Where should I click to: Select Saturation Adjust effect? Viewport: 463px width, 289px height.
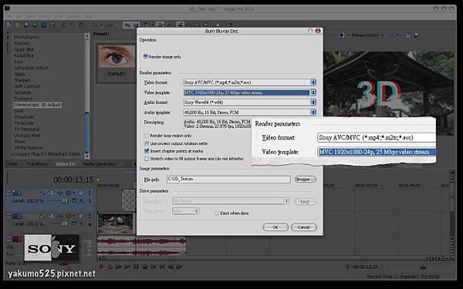click(x=31, y=68)
